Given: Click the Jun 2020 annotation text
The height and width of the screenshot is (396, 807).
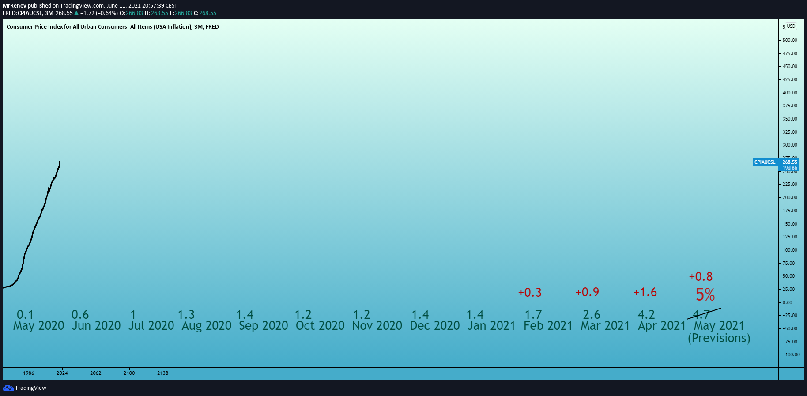Looking at the screenshot, I should [96, 326].
